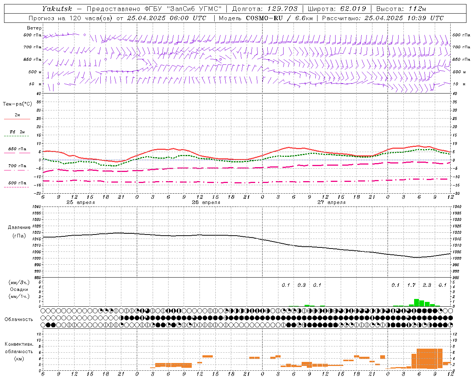Click the (мм/3ч.) unit label

pos(19,282)
